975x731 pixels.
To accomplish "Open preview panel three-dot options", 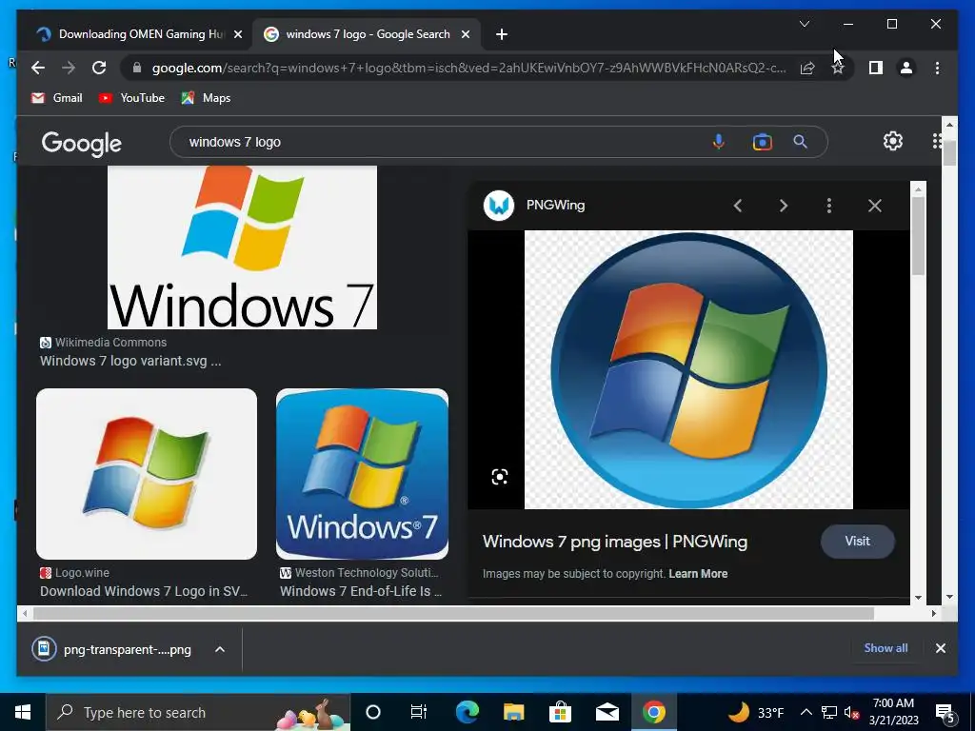I will pos(829,206).
